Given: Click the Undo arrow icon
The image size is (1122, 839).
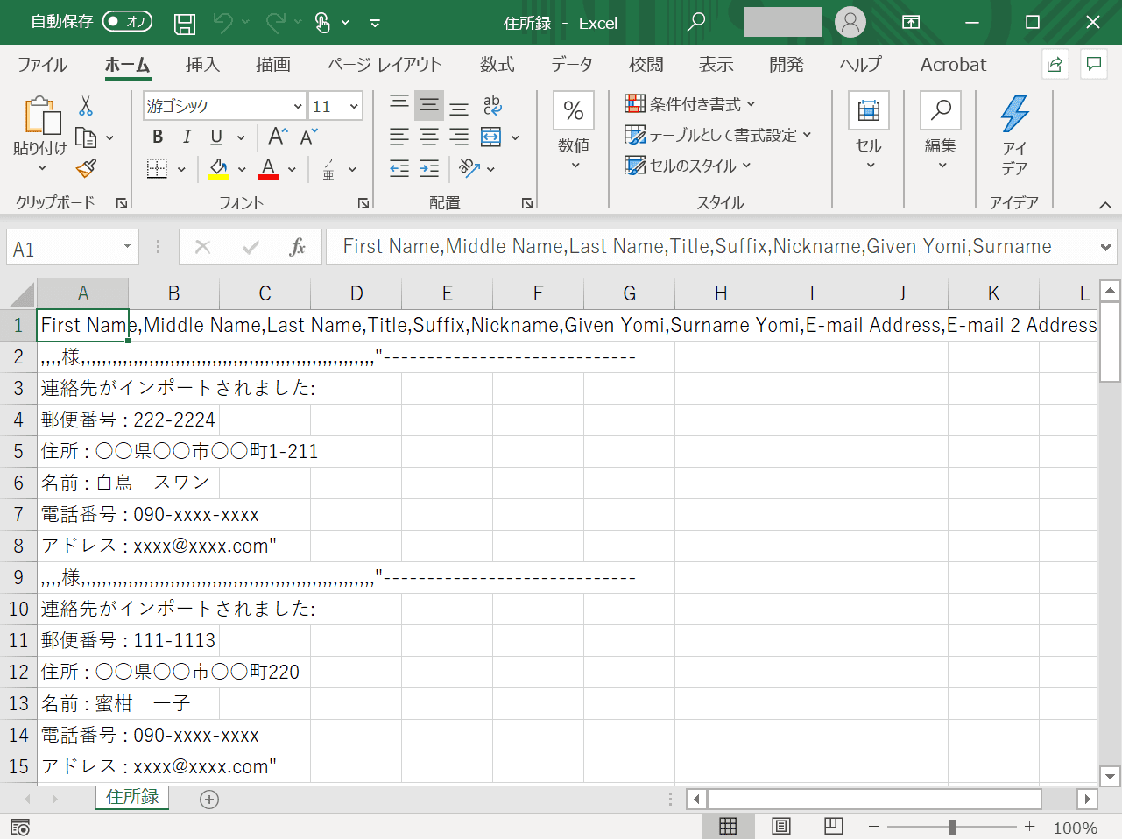Looking at the screenshot, I should (223, 23).
